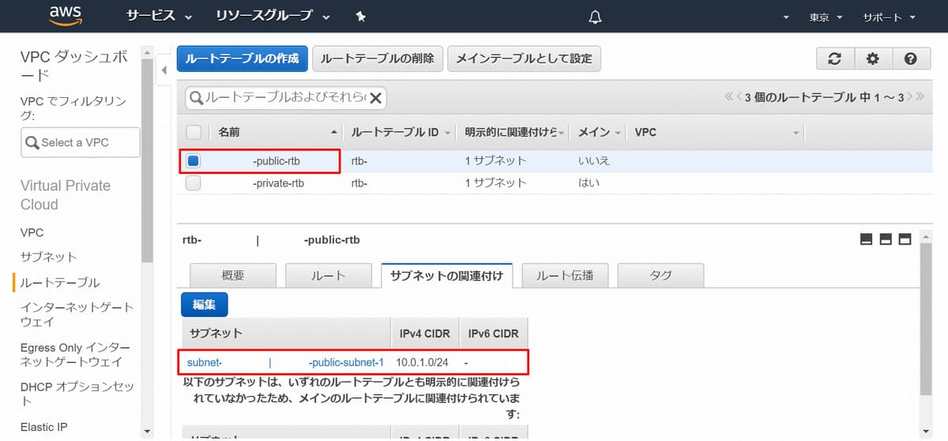This screenshot has width=948, height=441.
Task: Click the refresh route tables icon
Action: pyautogui.click(x=834, y=58)
